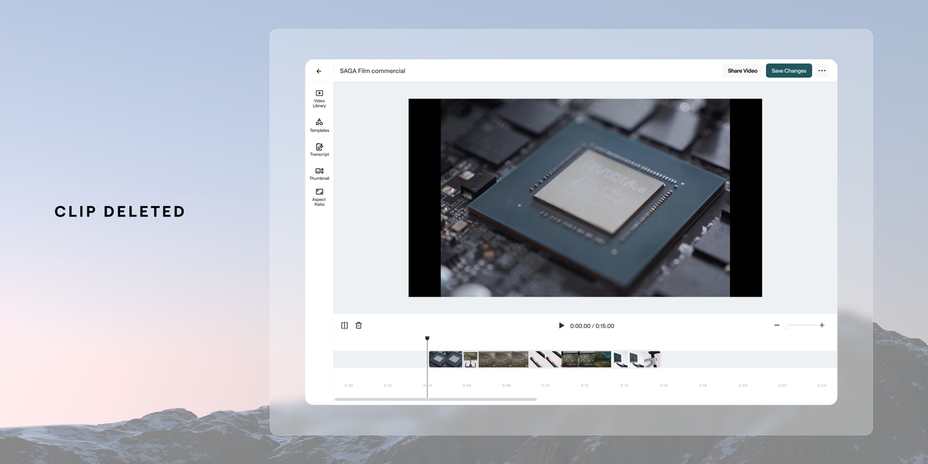Click the 0:00 timeline ruler mark
The width and height of the screenshot is (928, 464).
pos(349,385)
